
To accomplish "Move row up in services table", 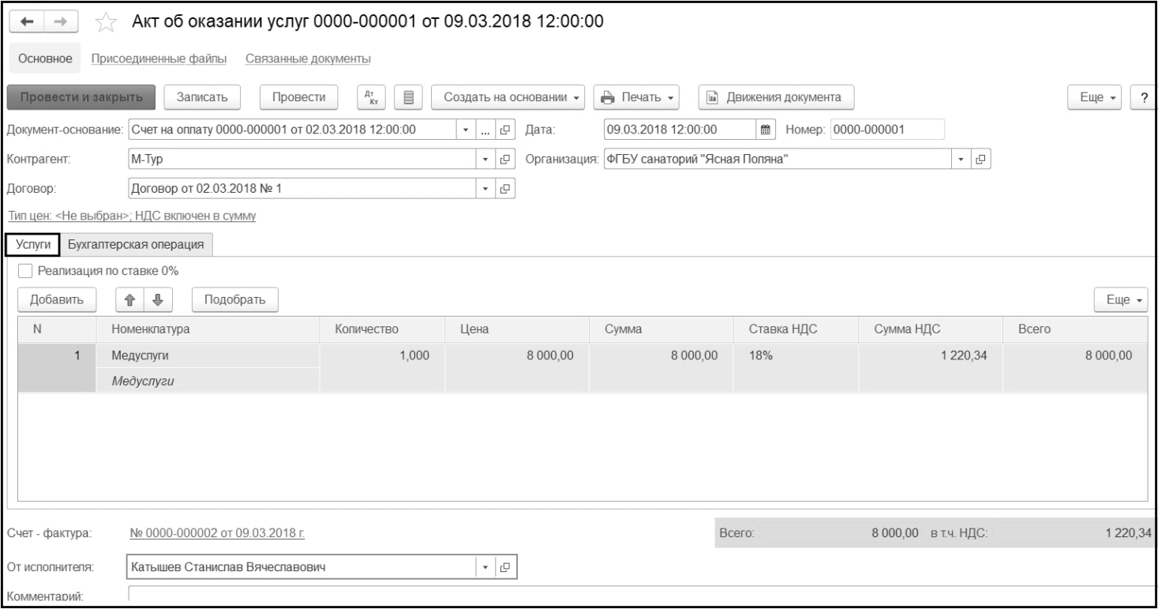I will click(x=129, y=299).
